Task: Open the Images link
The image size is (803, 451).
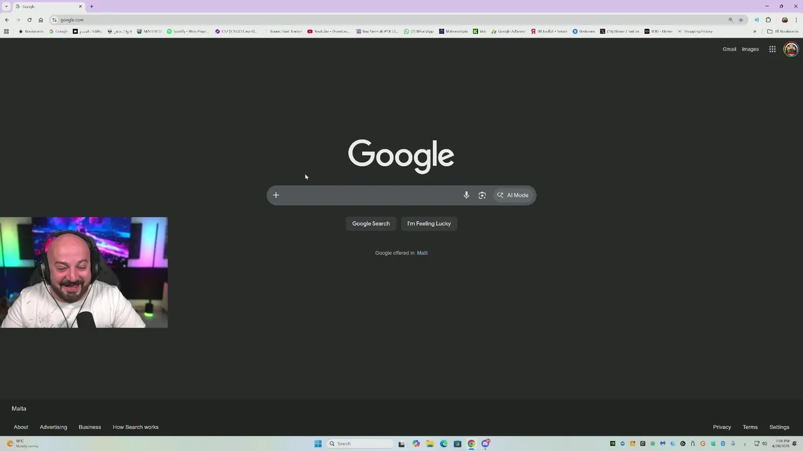Action: pyautogui.click(x=750, y=49)
